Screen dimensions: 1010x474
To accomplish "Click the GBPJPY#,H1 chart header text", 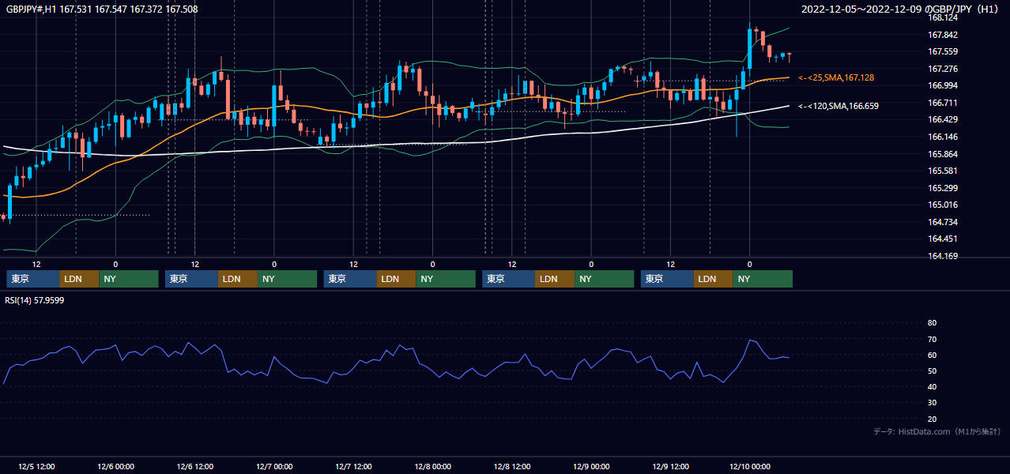I will click(102, 9).
